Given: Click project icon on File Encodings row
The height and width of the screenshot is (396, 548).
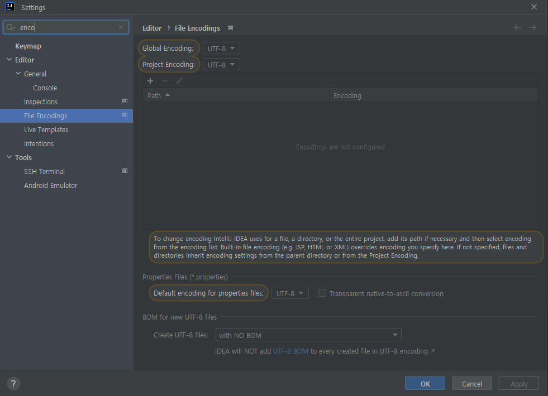Looking at the screenshot, I should (125, 115).
